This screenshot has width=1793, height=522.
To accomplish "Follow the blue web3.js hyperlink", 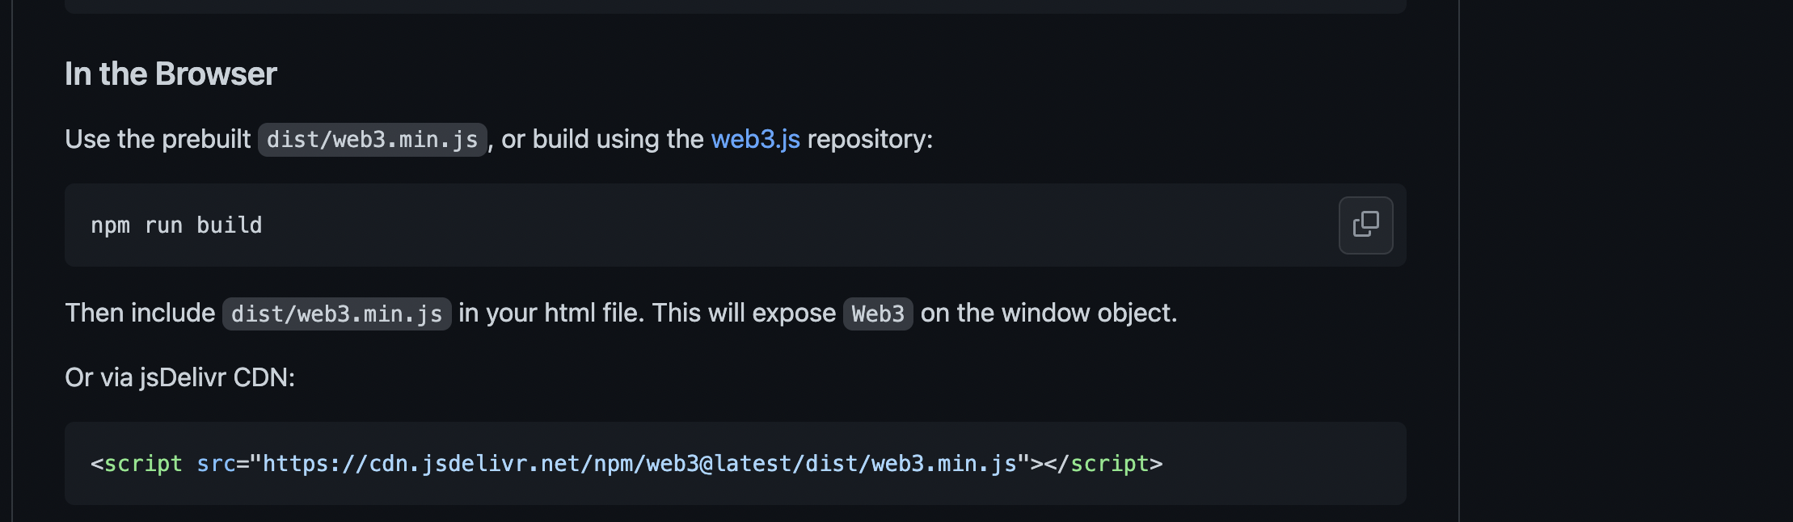I will pyautogui.click(x=754, y=139).
